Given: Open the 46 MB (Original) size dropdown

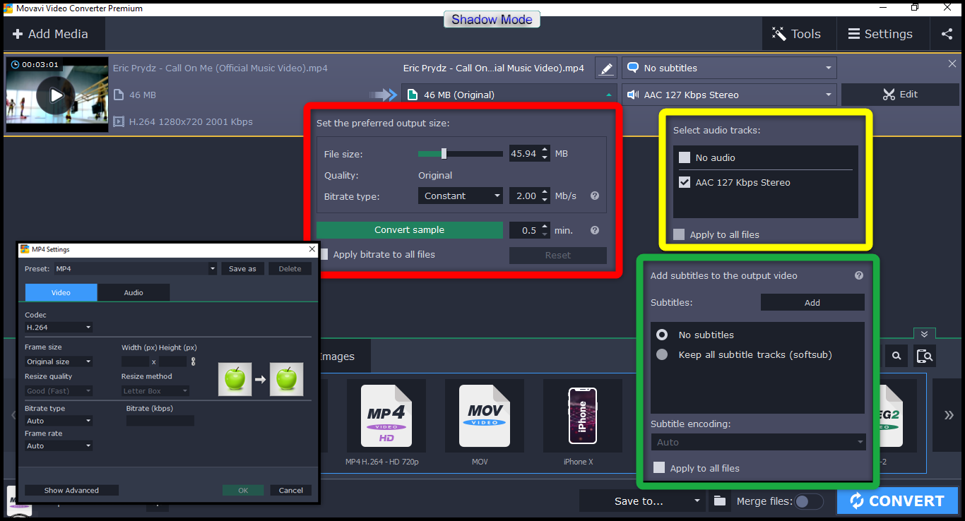Looking at the screenshot, I should click(x=509, y=95).
